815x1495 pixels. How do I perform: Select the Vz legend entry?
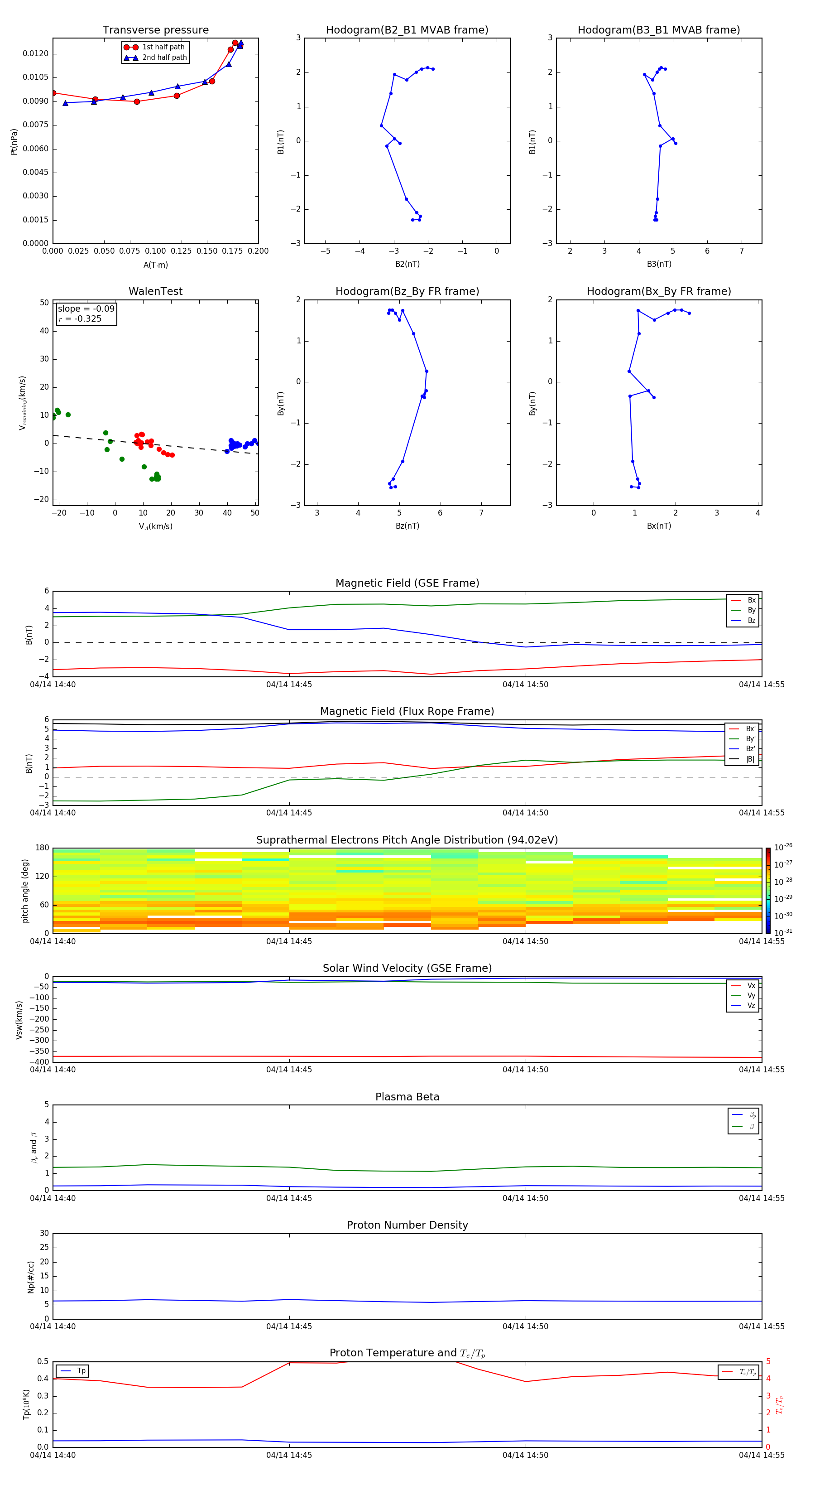point(743,1006)
